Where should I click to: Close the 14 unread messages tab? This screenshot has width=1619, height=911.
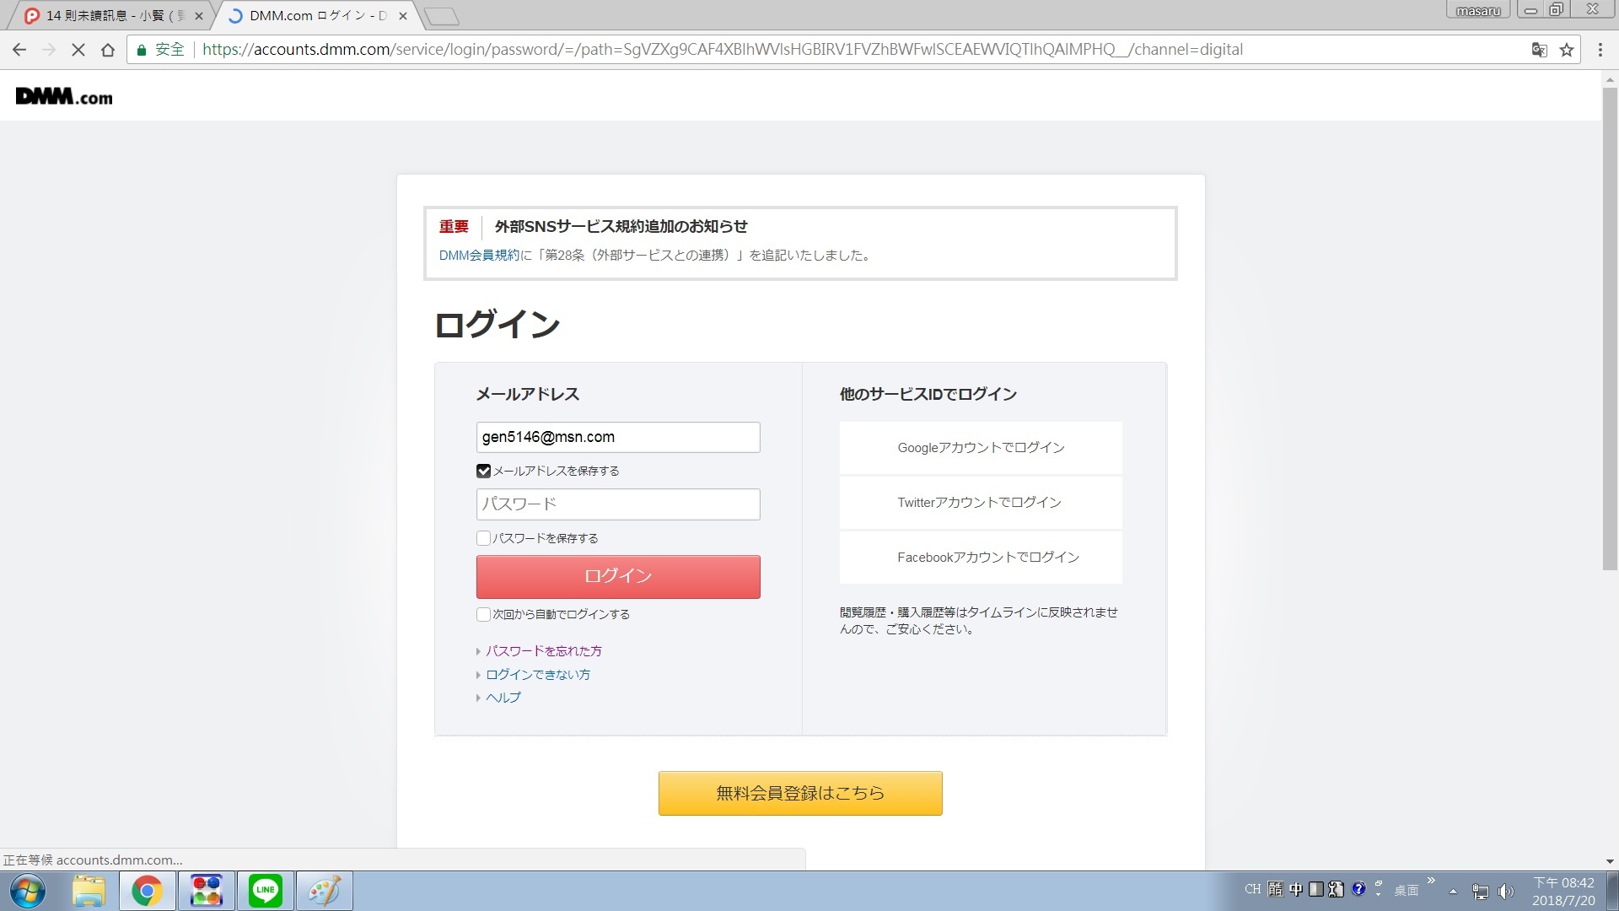[x=199, y=15]
